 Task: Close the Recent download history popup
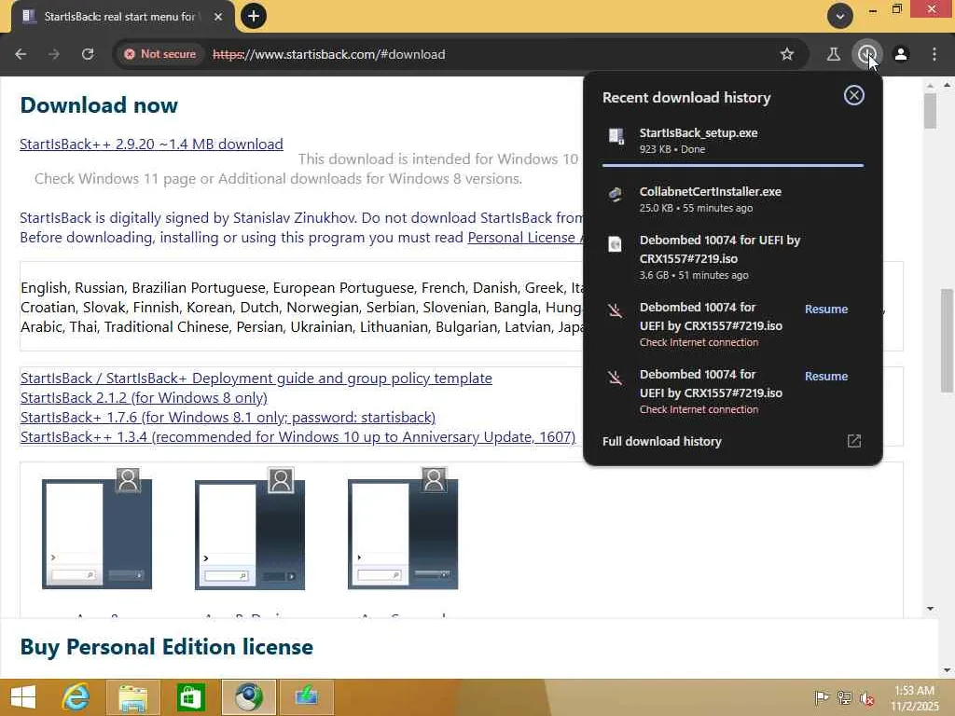point(854,95)
